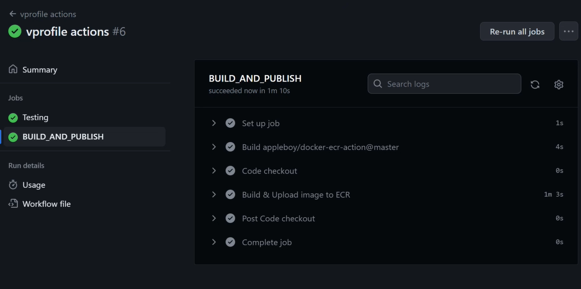The image size is (581, 289).
Task: Select the Testing job
Action: 84,117
